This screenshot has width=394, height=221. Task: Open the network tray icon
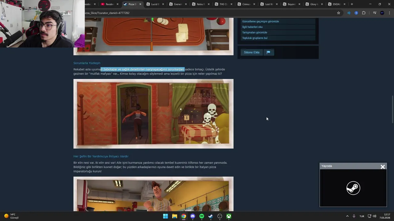point(369,216)
